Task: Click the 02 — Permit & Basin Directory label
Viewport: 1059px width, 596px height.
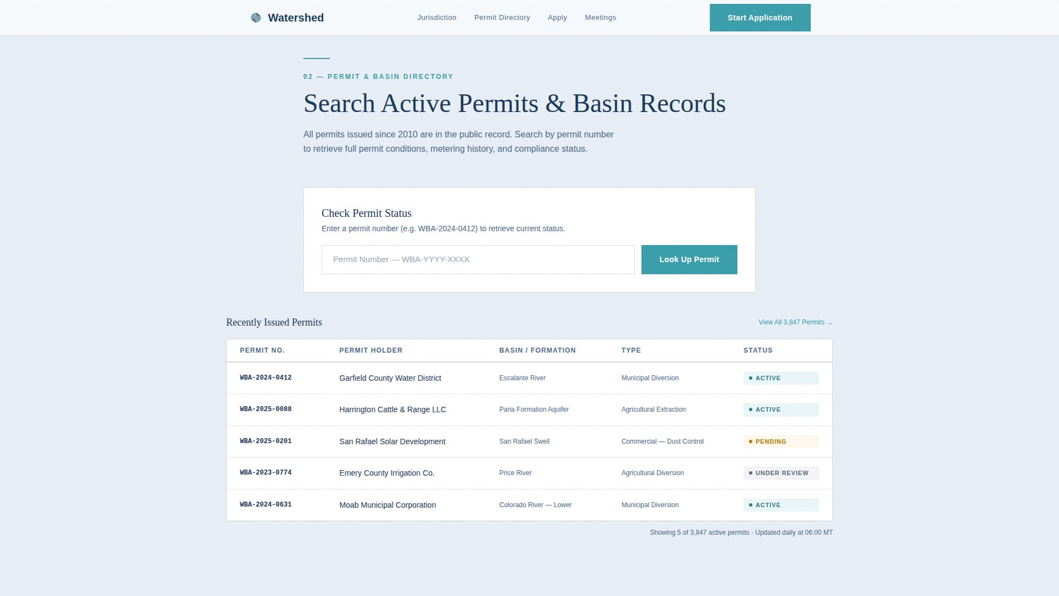Action: [378, 77]
